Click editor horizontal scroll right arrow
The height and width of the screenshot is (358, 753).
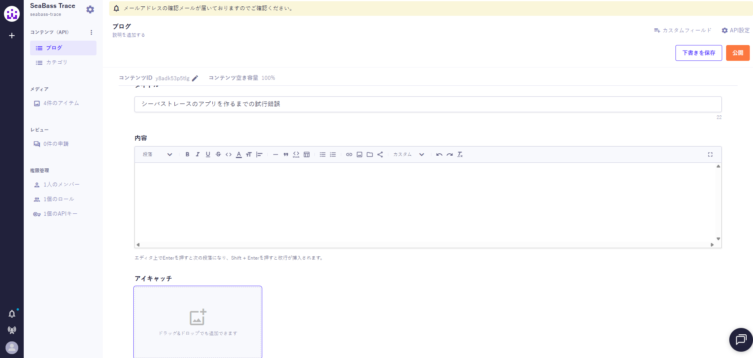[712, 245]
